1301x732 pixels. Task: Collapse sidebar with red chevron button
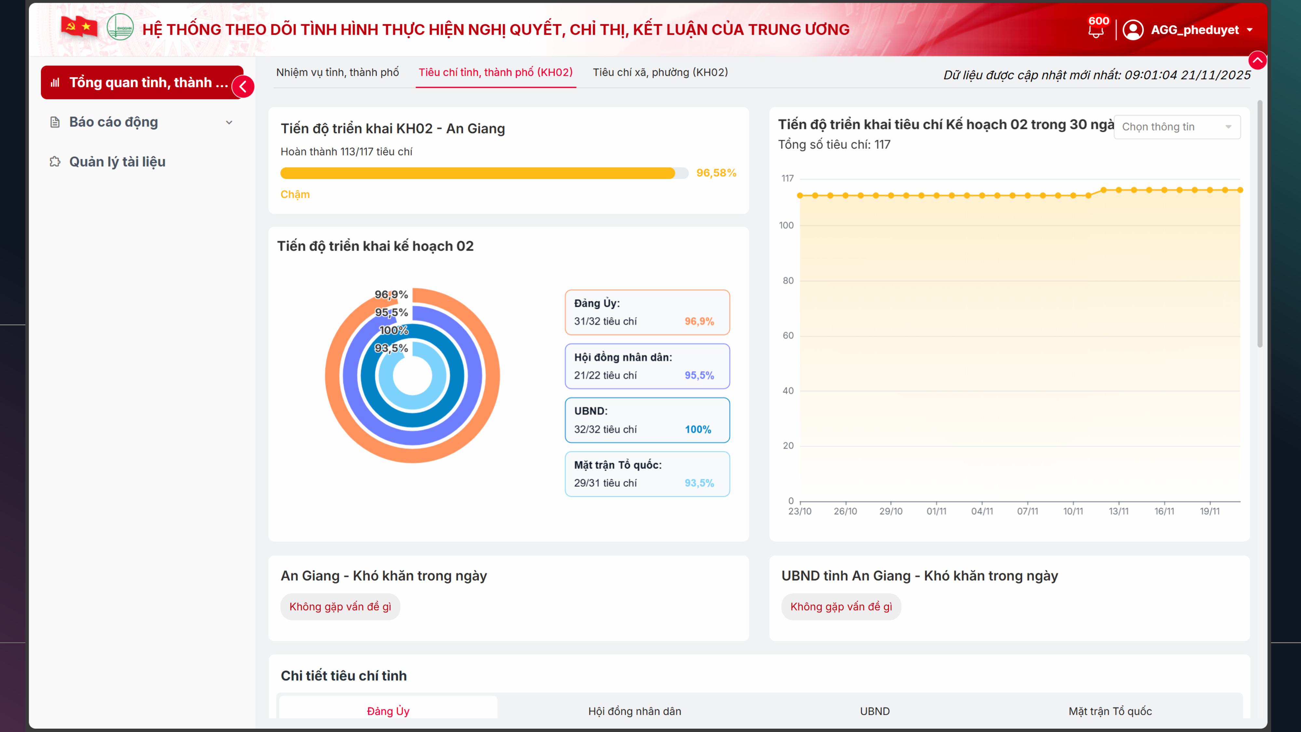243,87
